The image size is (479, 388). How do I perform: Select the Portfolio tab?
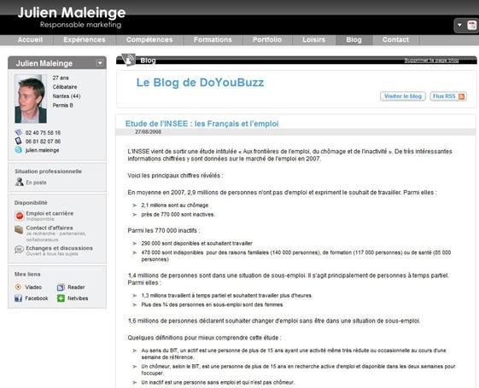(x=267, y=40)
